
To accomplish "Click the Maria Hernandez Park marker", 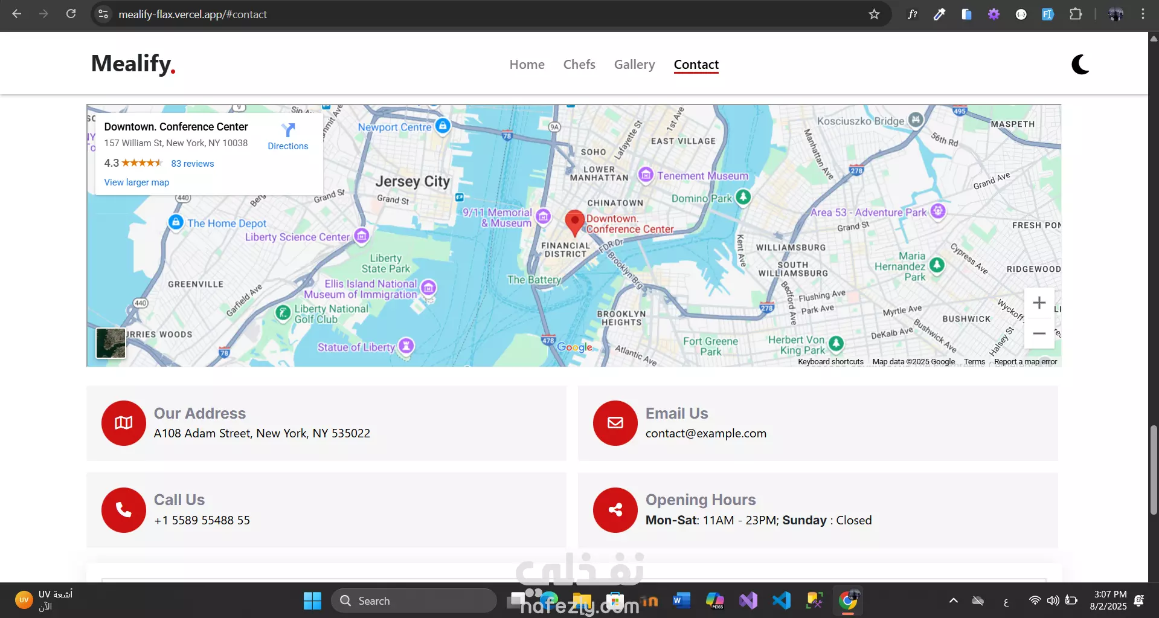I will 937,265.
